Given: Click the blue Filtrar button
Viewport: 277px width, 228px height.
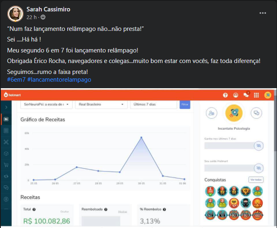Looking at the screenshot, I should pos(185,104).
